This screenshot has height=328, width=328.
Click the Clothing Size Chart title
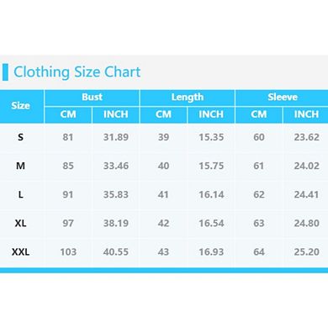click(77, 72)
